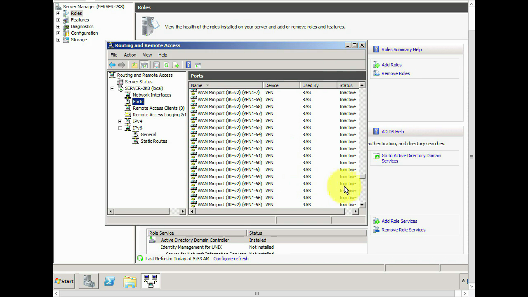Click the Name column header sort arrow
The image size is (528, 297).
[207, 85]
